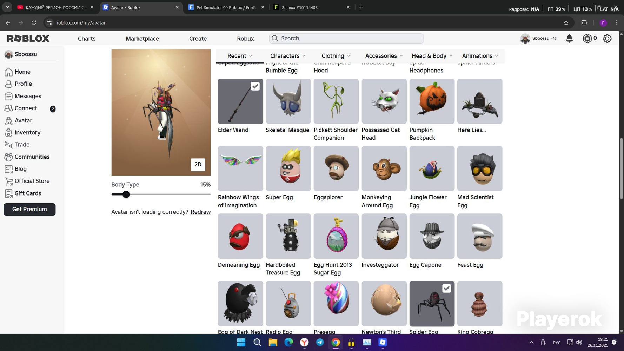Open the Home sidebar icon
The height and width of the screenshot is (351, 624).
pos(9,72)
